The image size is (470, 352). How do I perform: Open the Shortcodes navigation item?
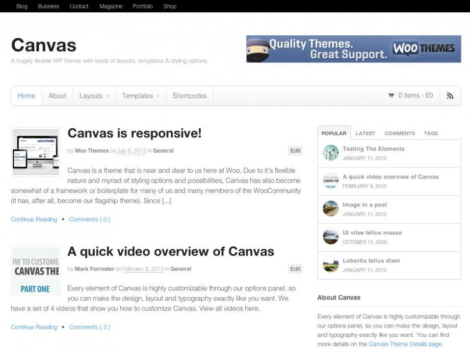tap(189, 95)
